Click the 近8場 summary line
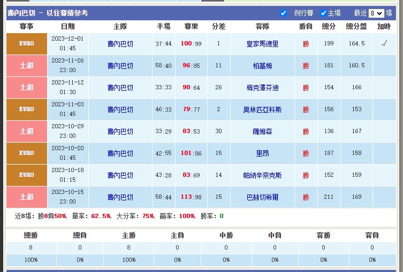This screenshot has width=403, height=272. point(119,216)
